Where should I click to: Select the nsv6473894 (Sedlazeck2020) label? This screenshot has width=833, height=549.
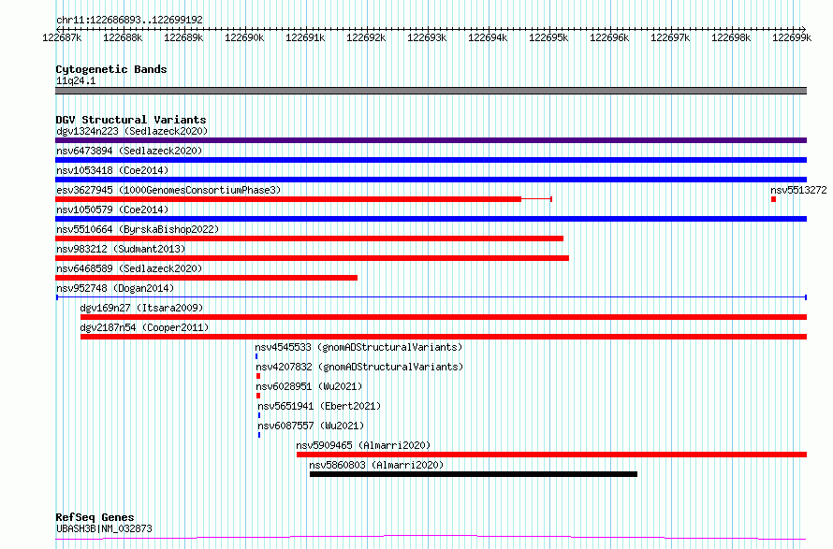click(x=129, y=151)
